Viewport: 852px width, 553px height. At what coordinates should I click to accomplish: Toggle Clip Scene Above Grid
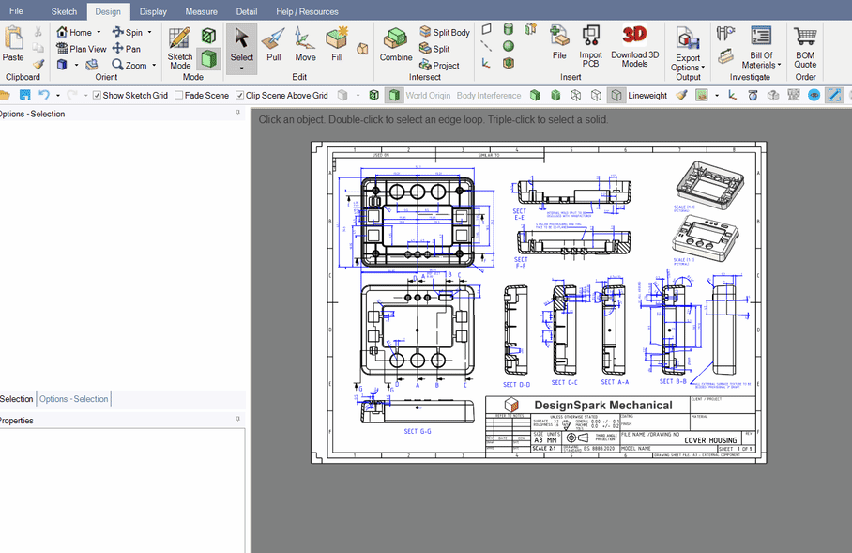coord(240,96)
